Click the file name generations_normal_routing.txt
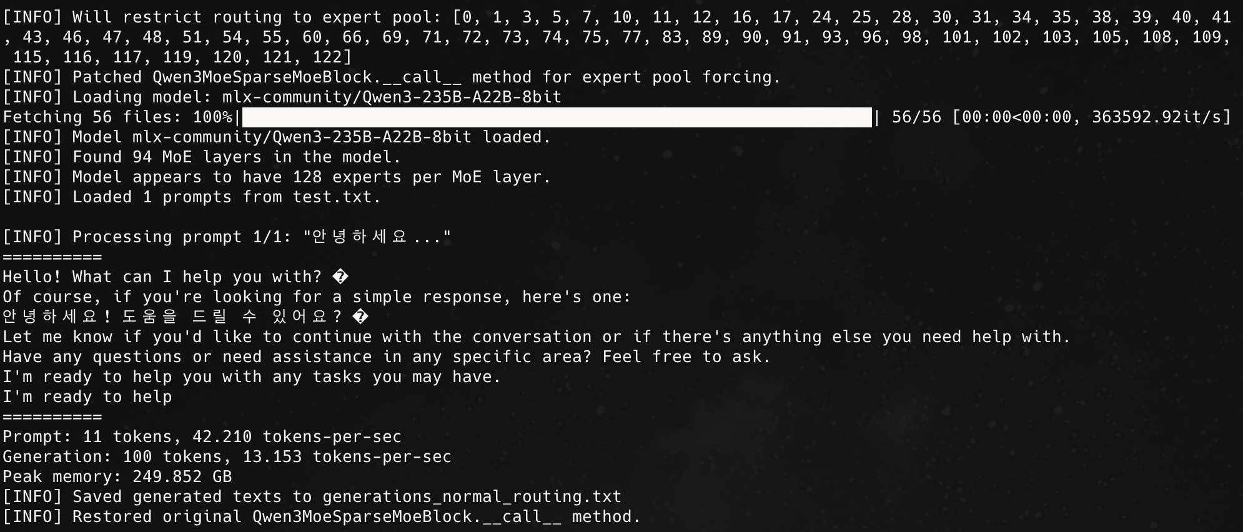Viewport: 1243px width, 532px height. tap(472, 497)
